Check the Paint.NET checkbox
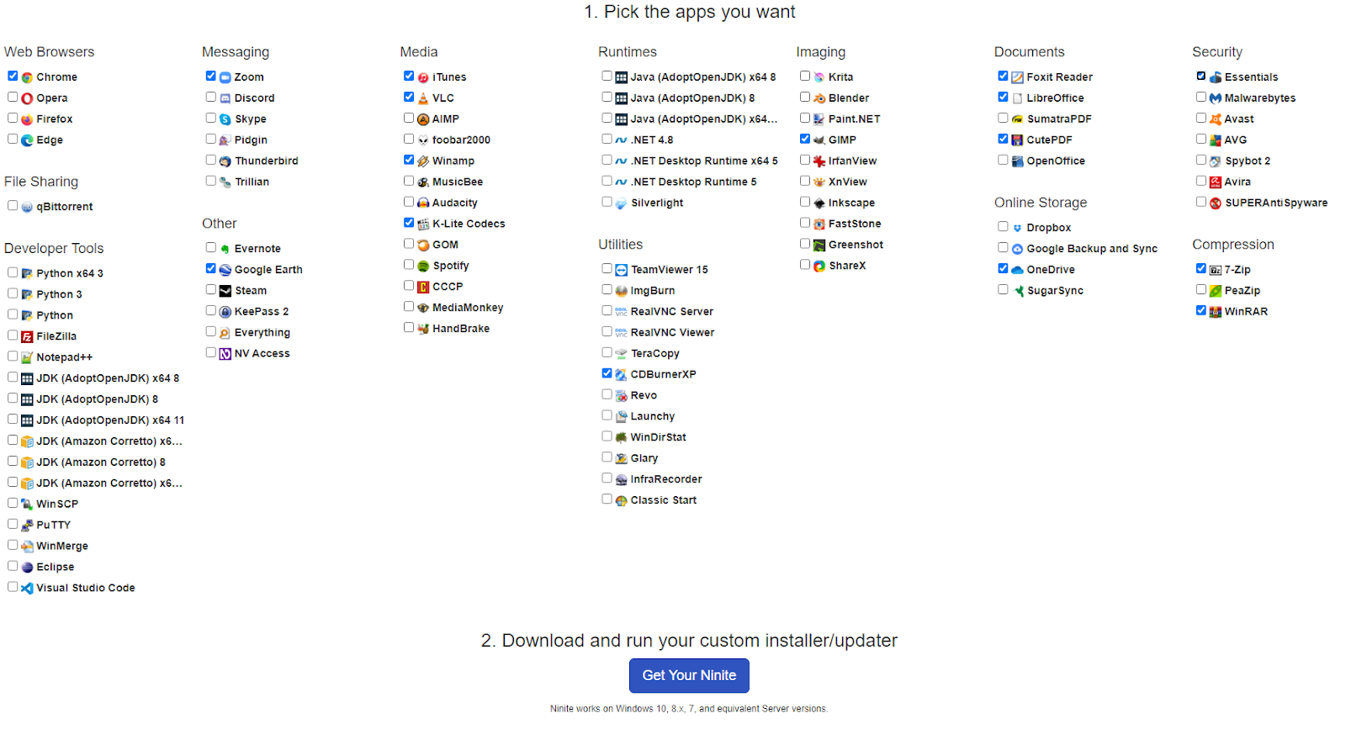Viewport: 1346px width, 729px height. 805,118
